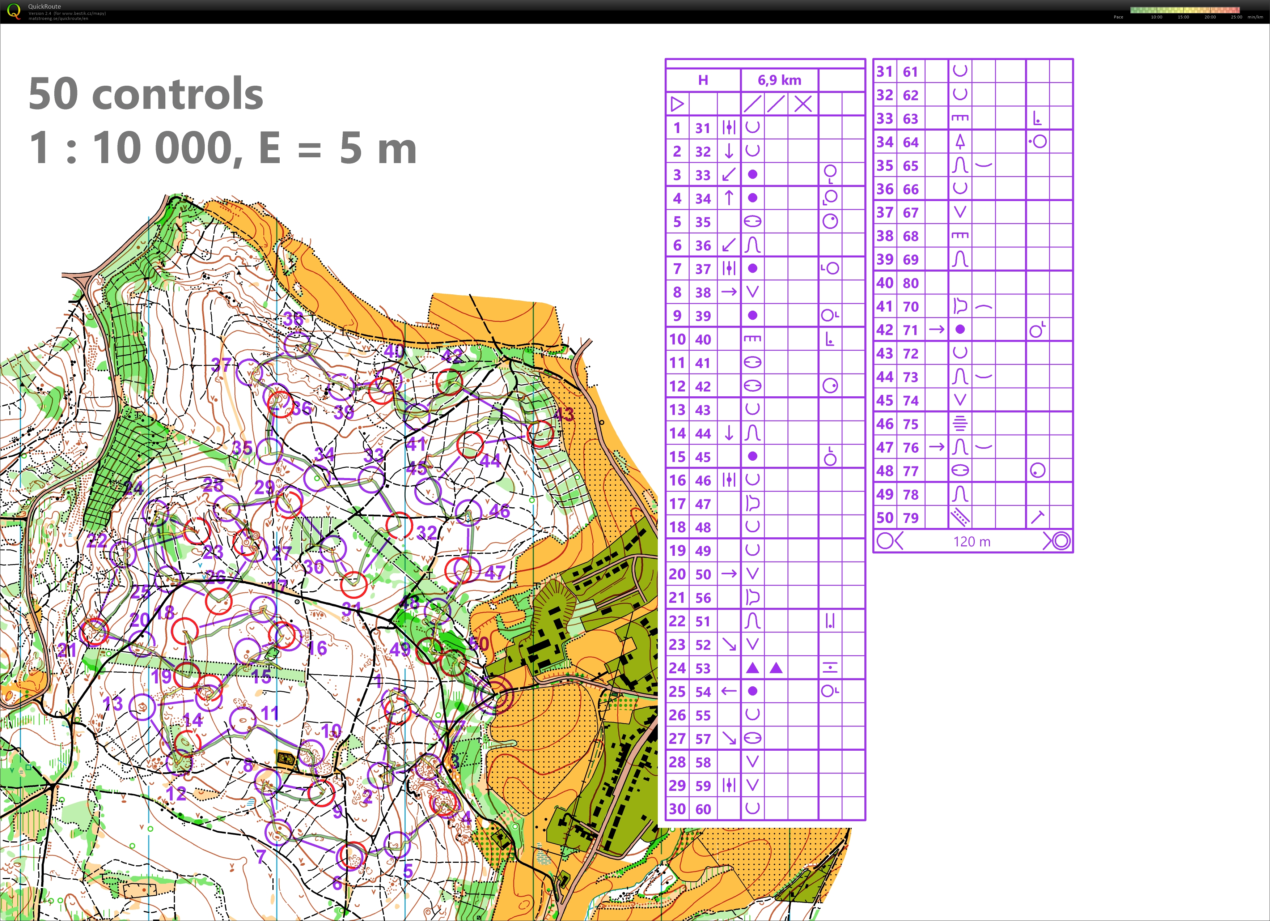The width and height of the screenshot is (1270, 921).
Task: Click the 6,9 km course length cell
Action: tap(779, 80)
